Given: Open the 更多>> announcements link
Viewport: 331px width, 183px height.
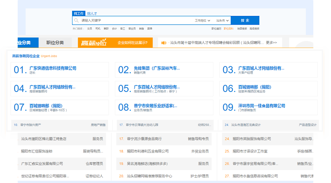Looking at the screenshot, I should (271, 43).
